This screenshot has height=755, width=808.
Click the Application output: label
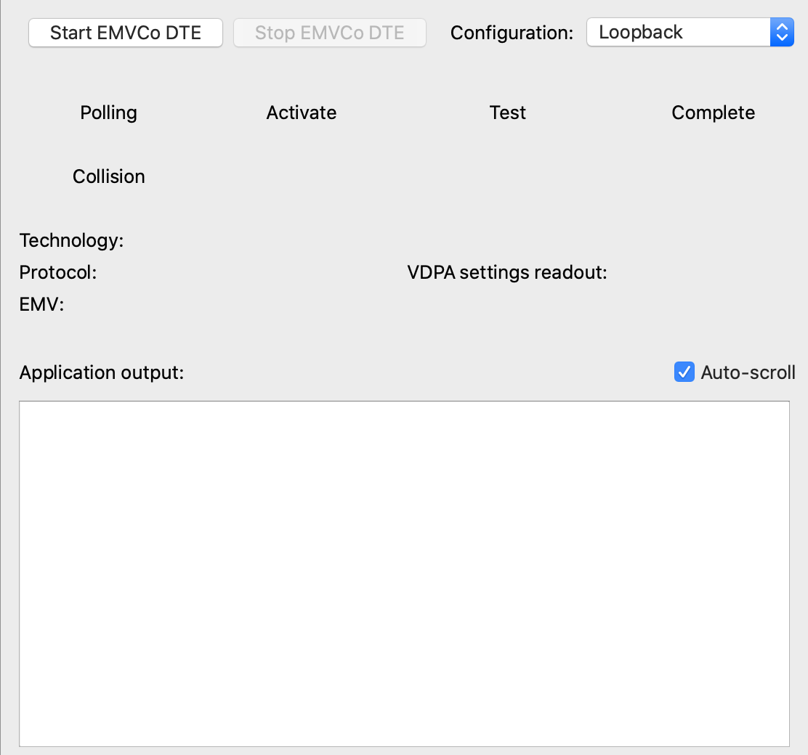[102, 372]
